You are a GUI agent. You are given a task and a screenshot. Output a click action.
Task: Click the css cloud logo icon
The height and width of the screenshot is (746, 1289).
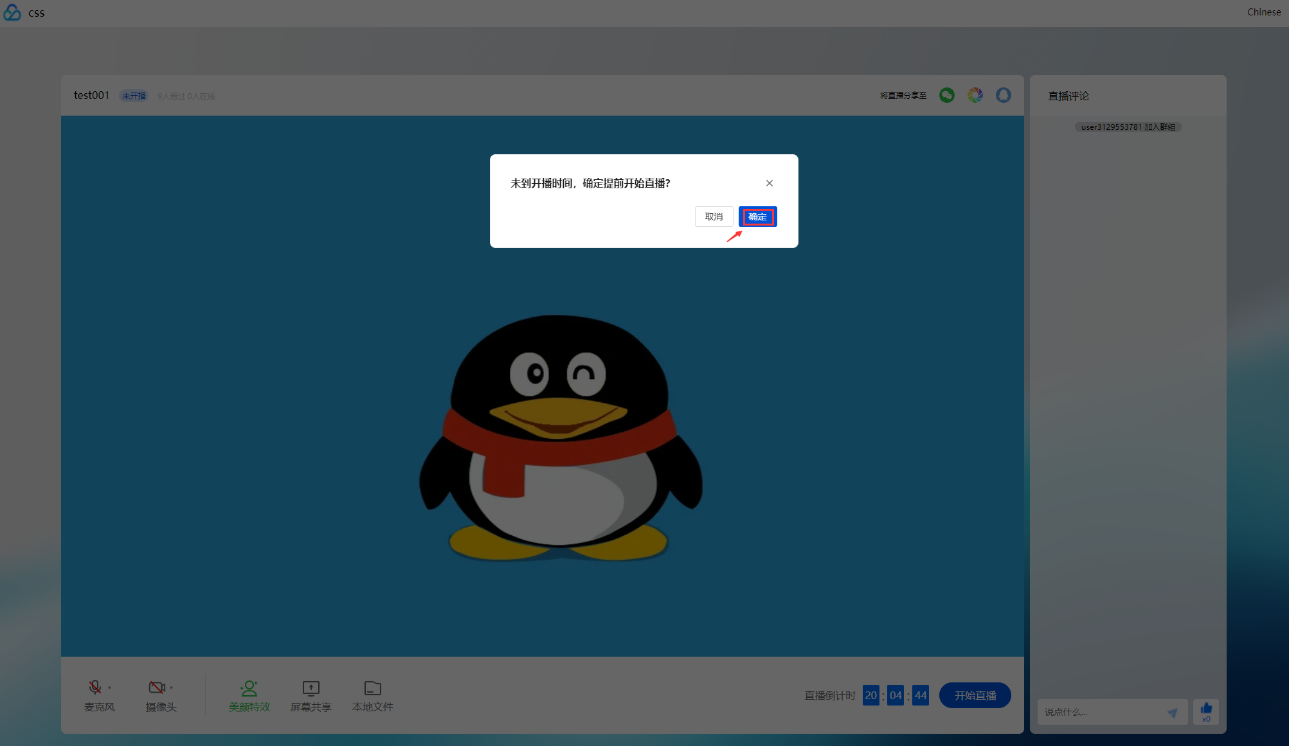12,12
